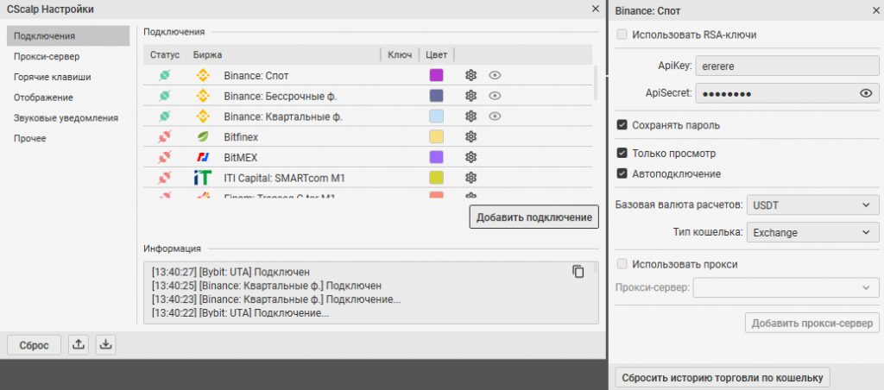The height and width of the screenshot is (390, 884).
Task: Uncheck Только просмотр checkbox
Action: [x=622, y=154]
